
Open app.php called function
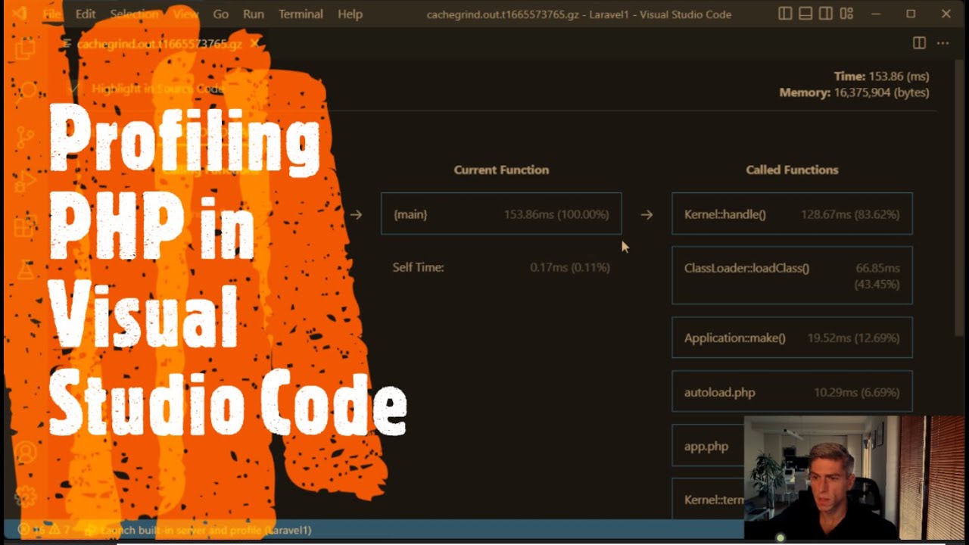point(708,446)
